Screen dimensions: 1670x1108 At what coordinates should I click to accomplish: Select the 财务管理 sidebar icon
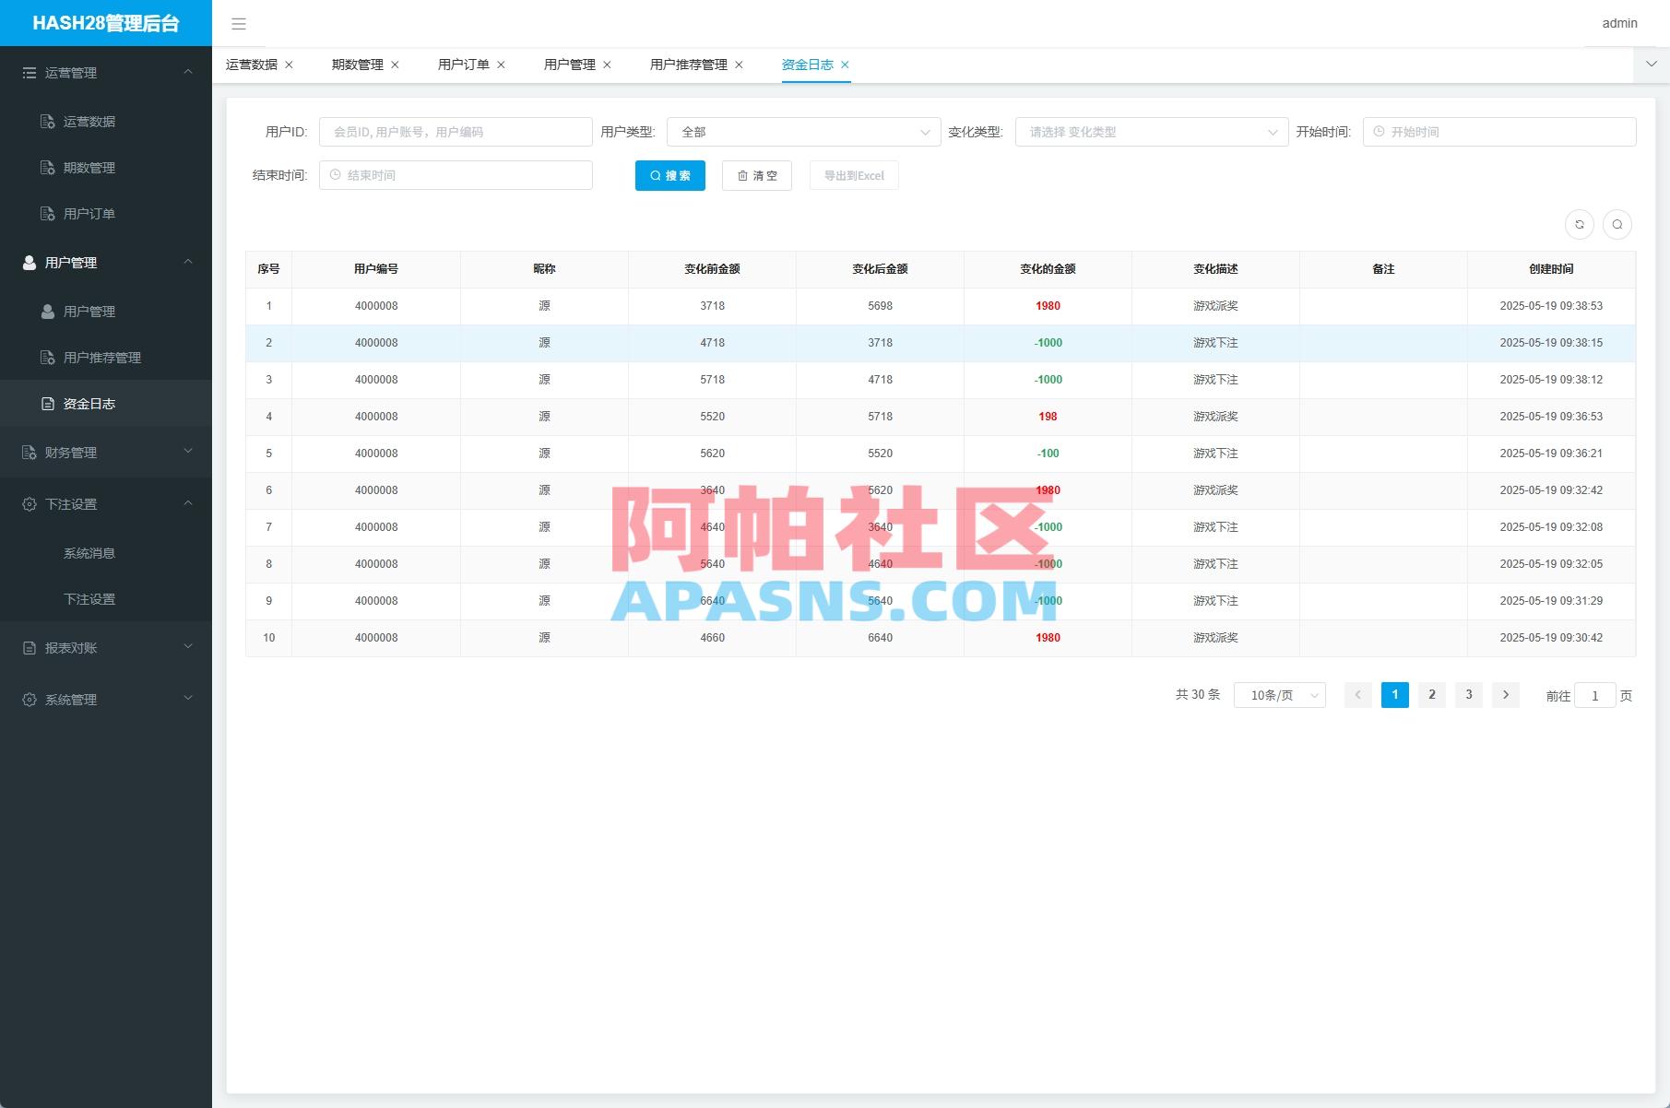pos(29,452)
